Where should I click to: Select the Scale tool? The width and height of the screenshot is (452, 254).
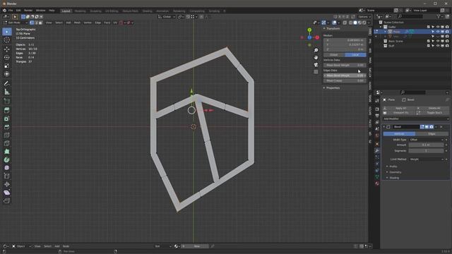[x=7, y=66]
